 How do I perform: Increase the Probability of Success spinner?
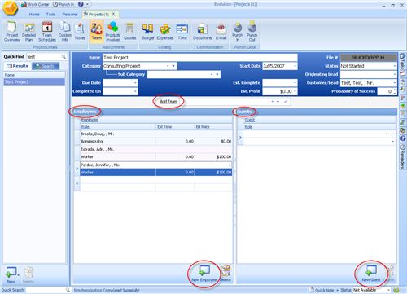(x=395, y=90)
